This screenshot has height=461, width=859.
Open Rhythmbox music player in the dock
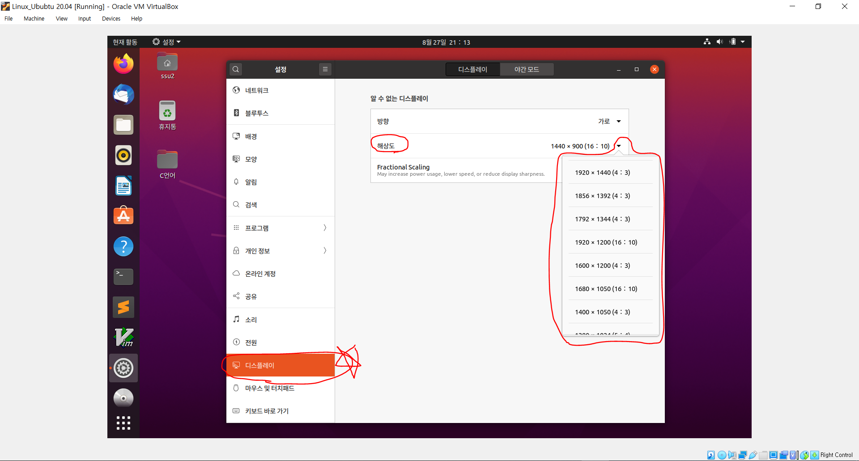click(x=123, y=155)
